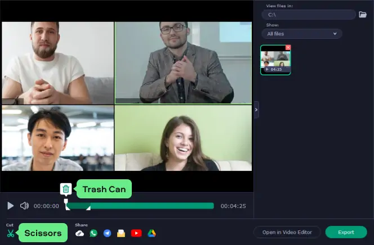Click the trash can delete icon

pyautogui.click(x=66, y=189)
